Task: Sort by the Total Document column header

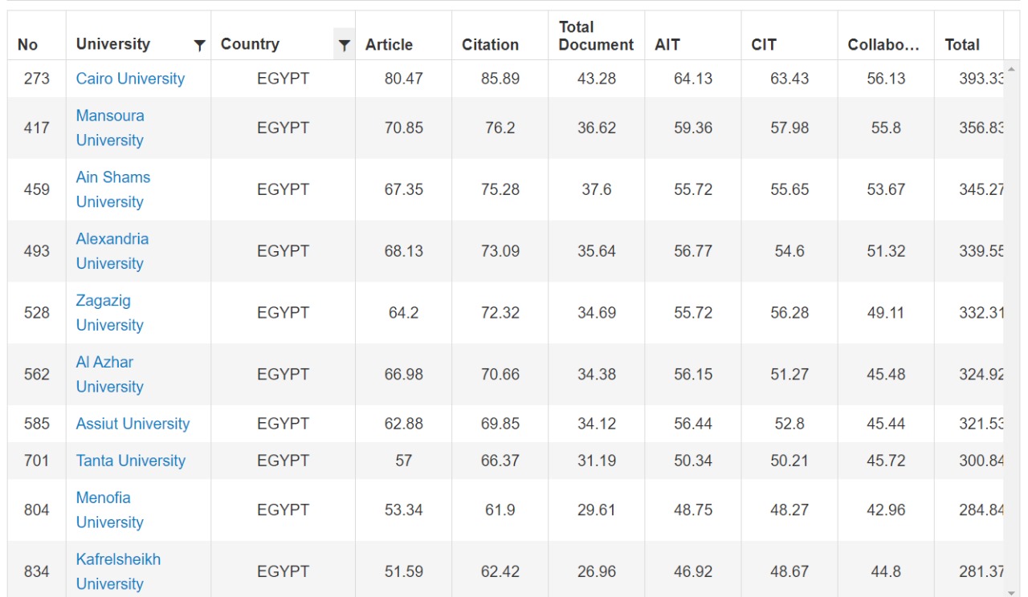Action: click(x=596, y=36)
